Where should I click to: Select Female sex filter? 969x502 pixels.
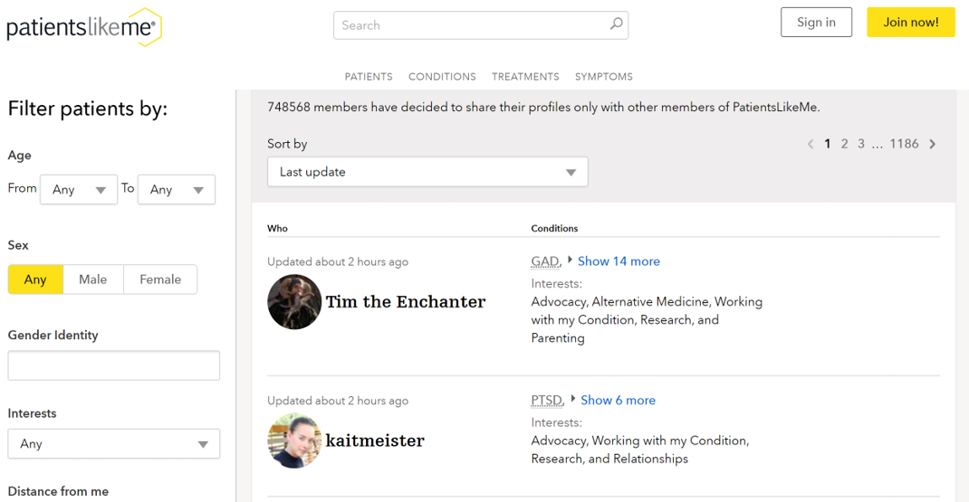coord(160,279)
